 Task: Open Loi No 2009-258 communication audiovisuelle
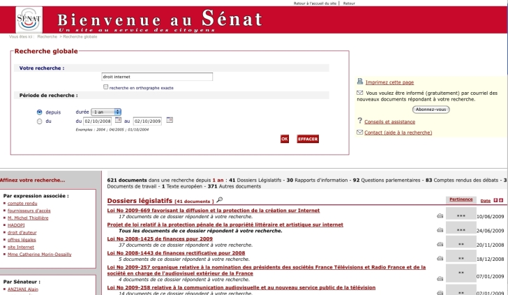(x=241, y=287)
